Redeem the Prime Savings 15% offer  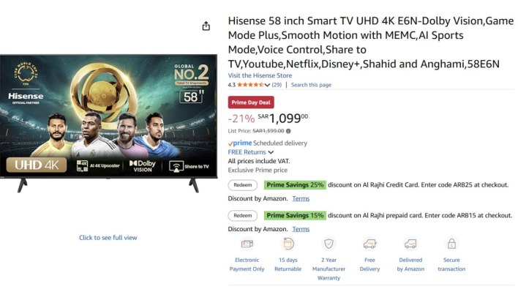tap(242, 216)
